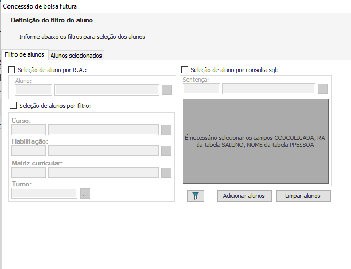The height and width of the screenshot is (269, 351).
Task: Check Seleção de alunos por filtro
Action: click(x=13, y=106)
